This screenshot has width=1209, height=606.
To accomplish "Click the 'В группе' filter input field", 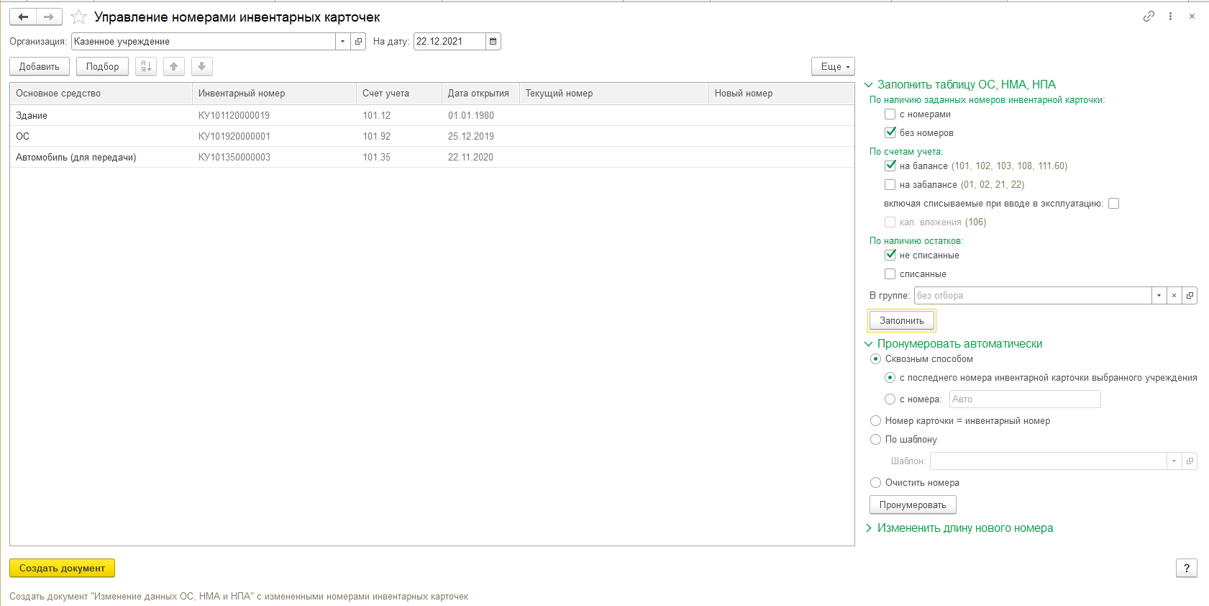I will pyautogui.click(x=1033, y=296).
